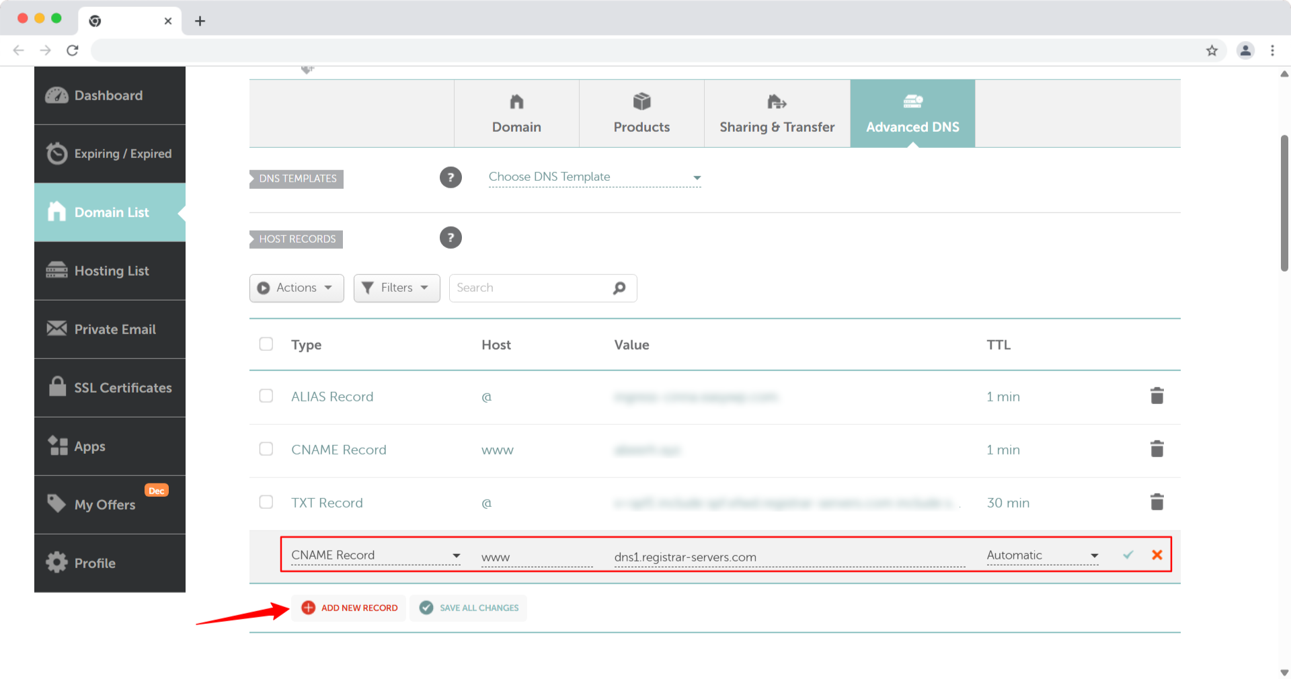Click the HOST RECORDS help question mark
This screenshot has height=679, width=1291.
[x=451, y=237]
